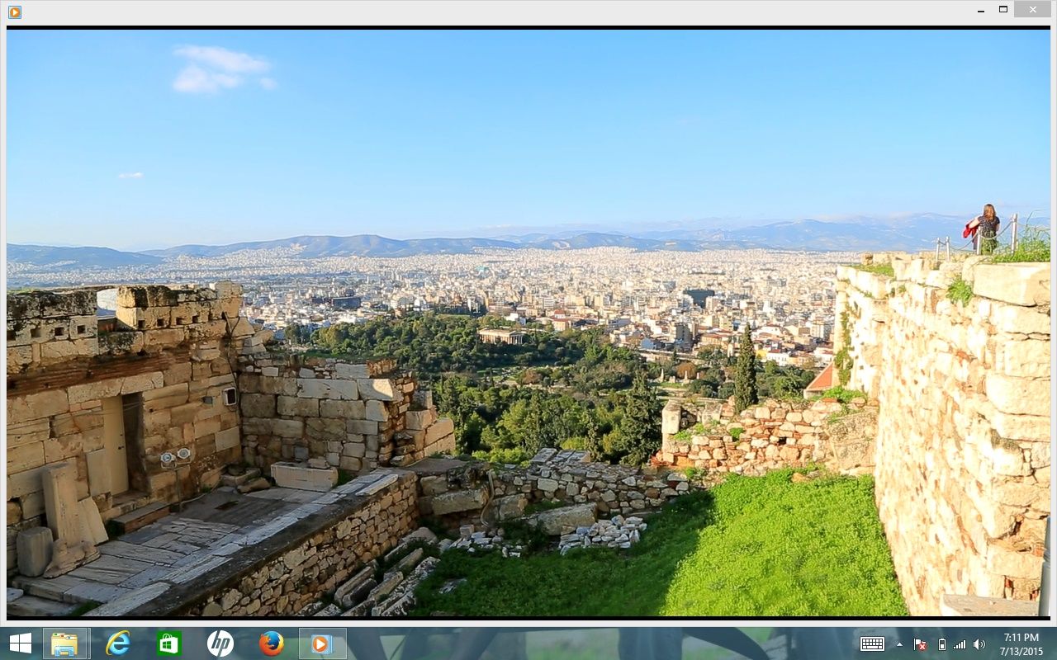This screenshot has width=1057, height=660.
Task: Open the Windows Start button
Action: 21,643
